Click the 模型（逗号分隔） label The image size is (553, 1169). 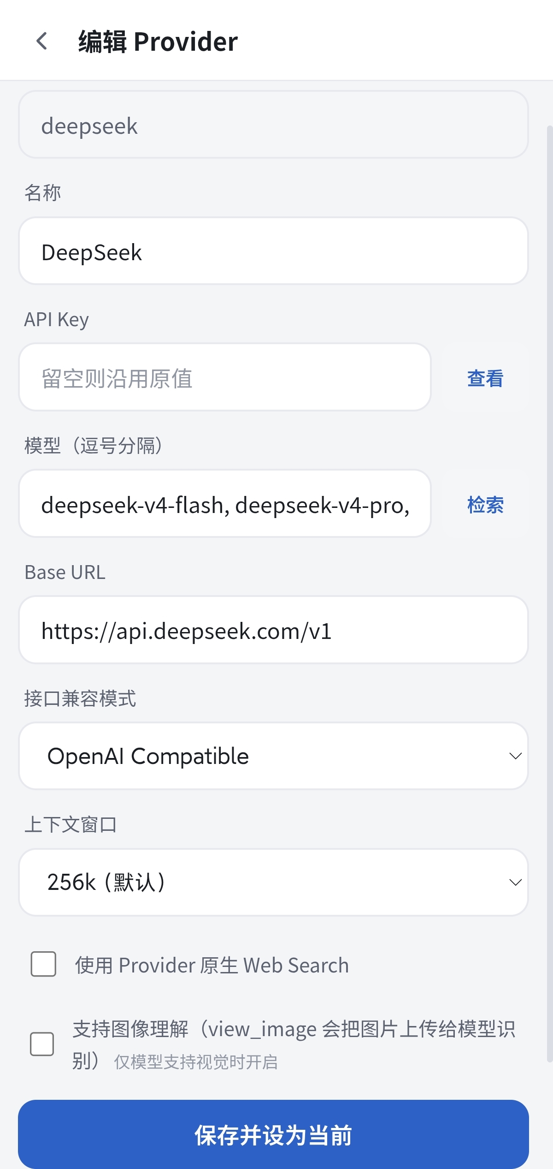point(94,445)
